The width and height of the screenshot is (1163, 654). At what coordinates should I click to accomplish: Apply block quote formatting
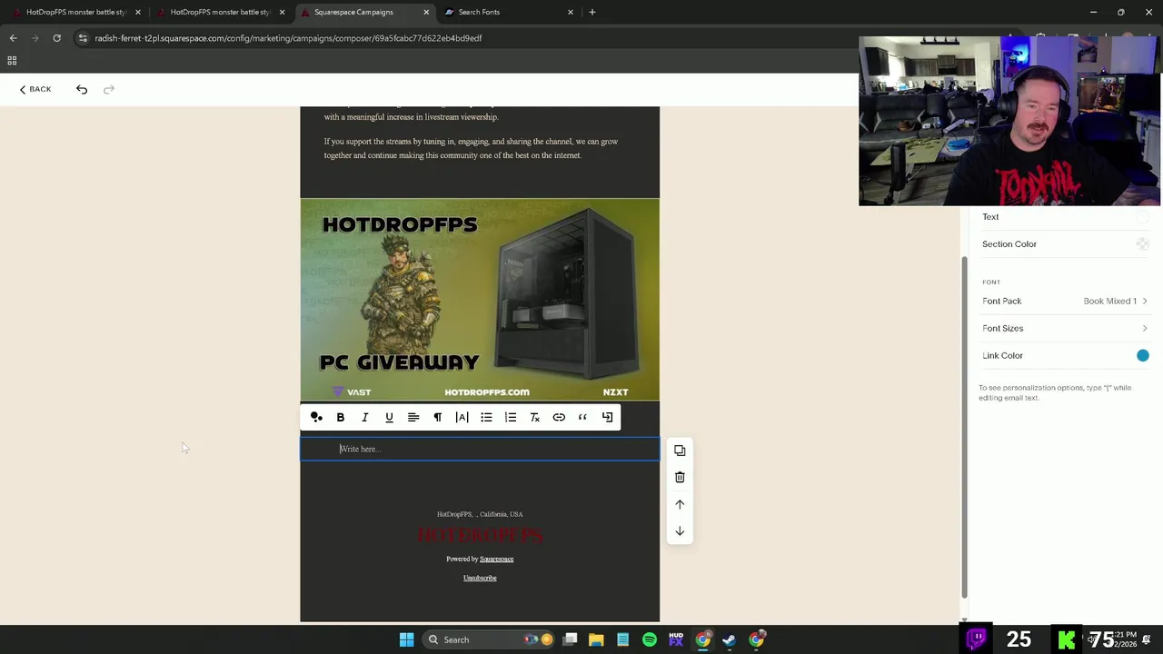coord(582,417)
